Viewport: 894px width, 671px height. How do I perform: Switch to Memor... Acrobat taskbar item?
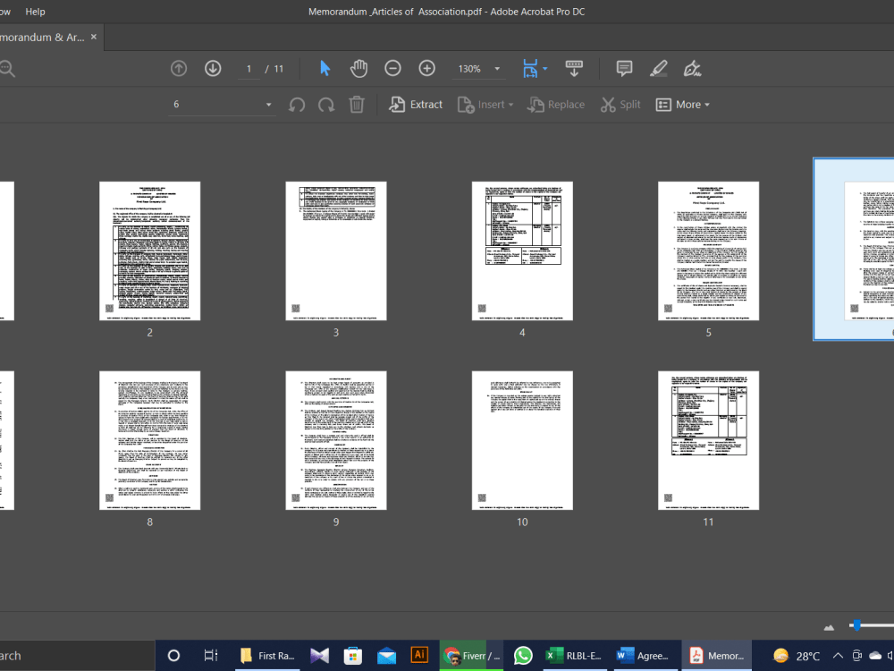tap(716, 656)
